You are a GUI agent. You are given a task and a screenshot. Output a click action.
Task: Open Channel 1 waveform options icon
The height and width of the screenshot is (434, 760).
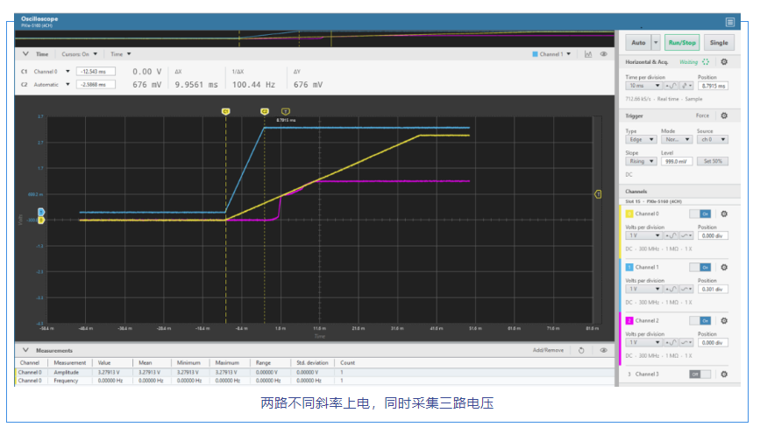[686, 289]
